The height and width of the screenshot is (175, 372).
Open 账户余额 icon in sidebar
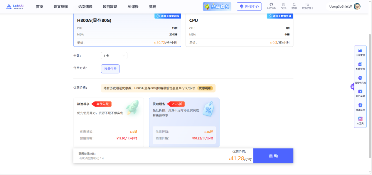coord(360,92)
